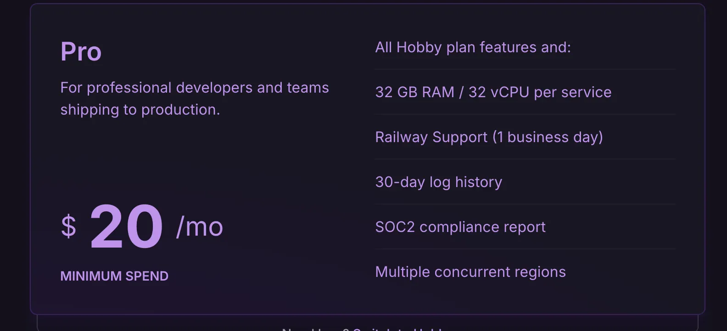The image size is (727, 331).
Task: Select the Multiple concurrent regions feature
Action: 525,272
